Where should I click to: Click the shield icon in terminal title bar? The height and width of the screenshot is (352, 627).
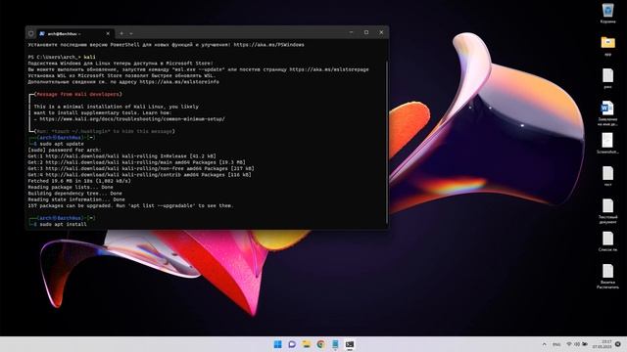click(x=30, y=33)
